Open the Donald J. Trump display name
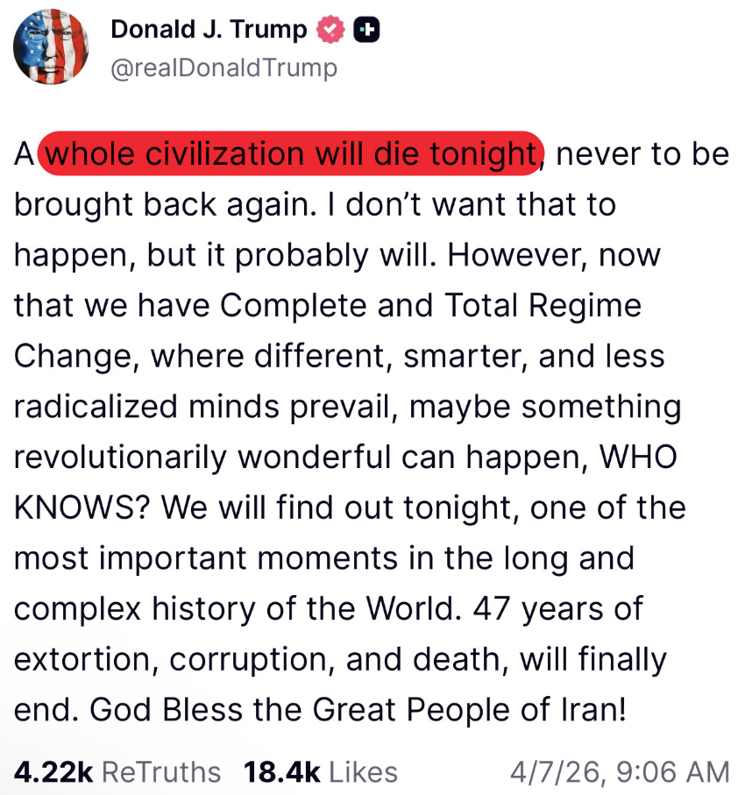This screenshot has width=738, height=795. point(209,31)
